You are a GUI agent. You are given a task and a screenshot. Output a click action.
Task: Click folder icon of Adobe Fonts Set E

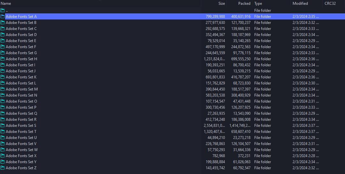click(x=3, y=40)
